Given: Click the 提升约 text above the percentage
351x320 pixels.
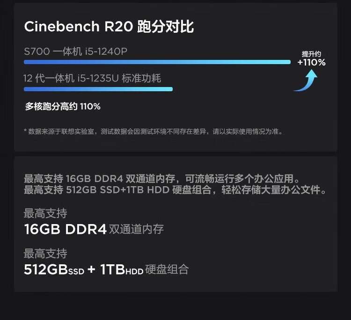Looking at the screenshot, I should pos(311,54).
